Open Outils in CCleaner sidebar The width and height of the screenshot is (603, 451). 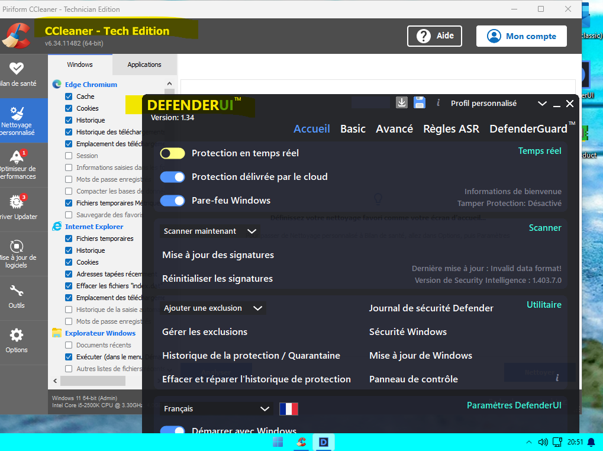[17, 297]
